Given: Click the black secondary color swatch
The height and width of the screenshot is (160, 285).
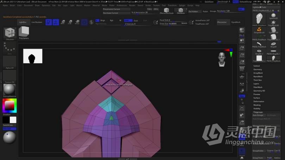Looking at the screenshot, I should [x=6, y=120].
